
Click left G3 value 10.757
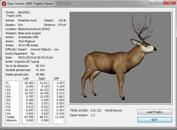pyautogui.click(x=29, y=93)
